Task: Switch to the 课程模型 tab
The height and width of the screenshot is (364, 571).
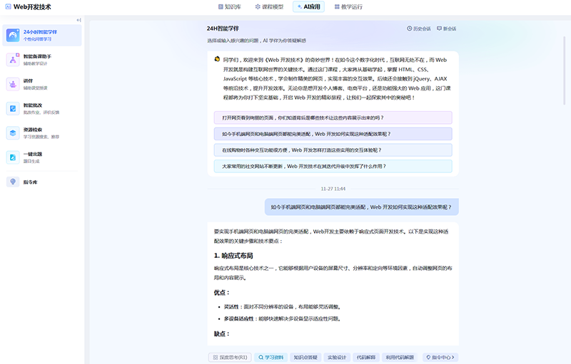Action: 269,6
